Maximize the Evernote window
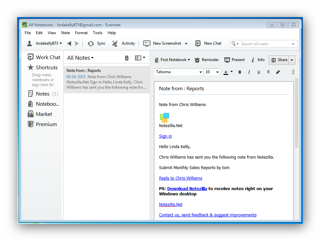320x241 pixels. 282,25
